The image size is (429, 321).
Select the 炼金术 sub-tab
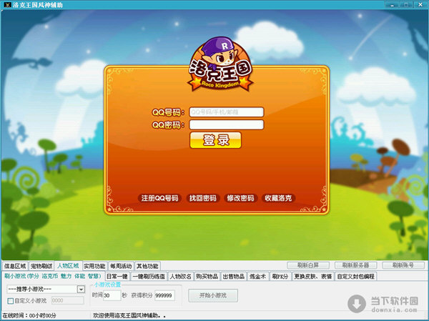point(257,277)
